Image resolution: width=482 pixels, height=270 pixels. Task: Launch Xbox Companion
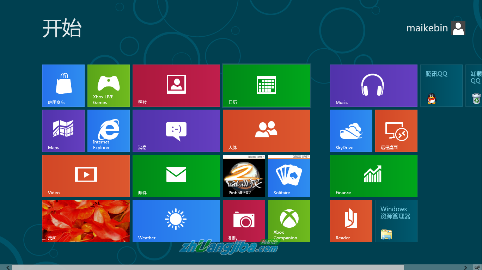[289, 221]
